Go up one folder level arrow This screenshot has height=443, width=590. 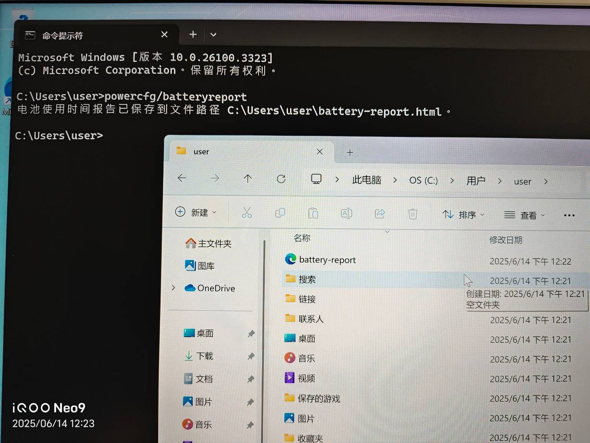pos(248,179)
